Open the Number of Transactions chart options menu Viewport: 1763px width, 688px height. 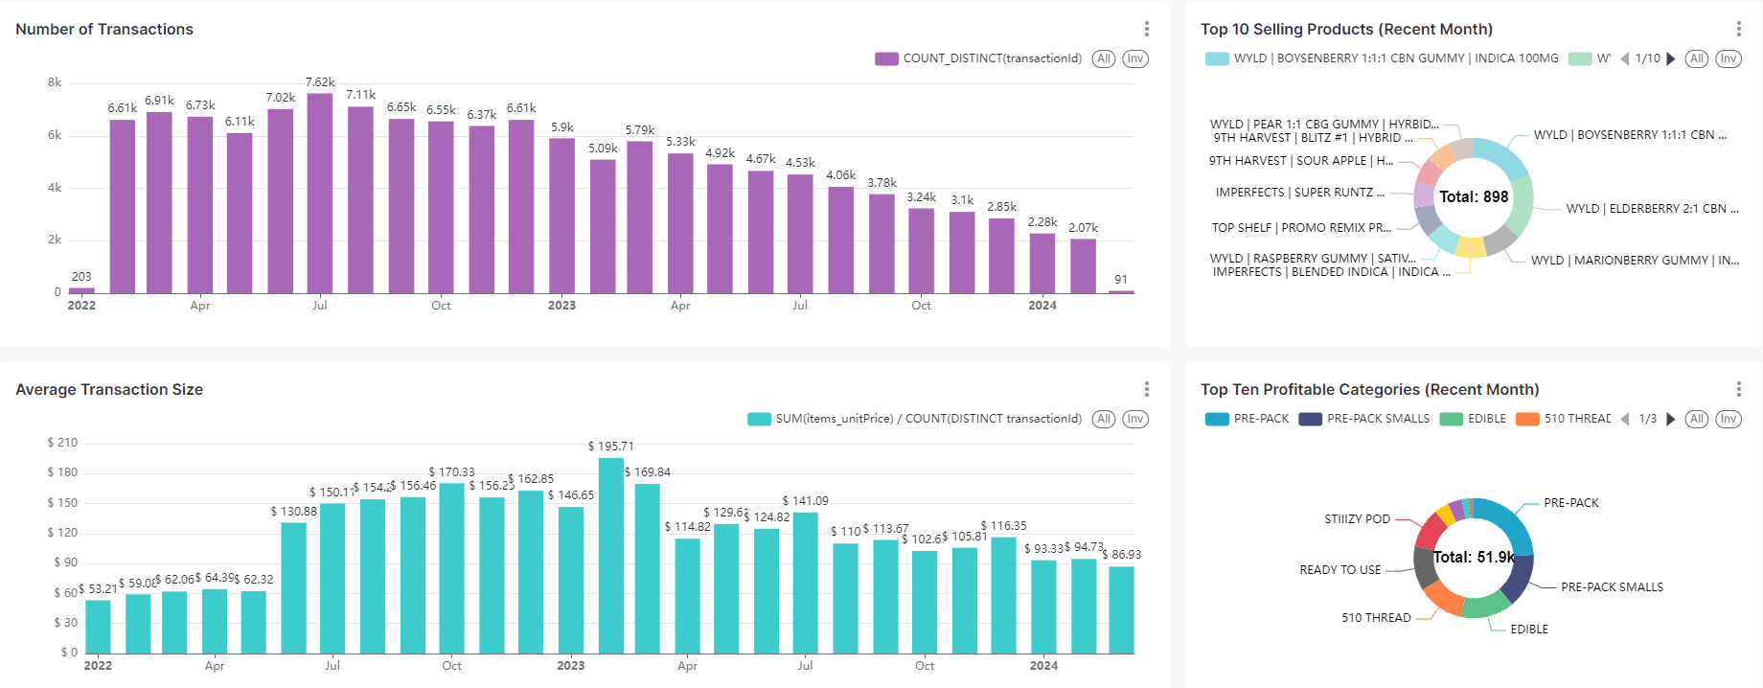click(1146, 29)
